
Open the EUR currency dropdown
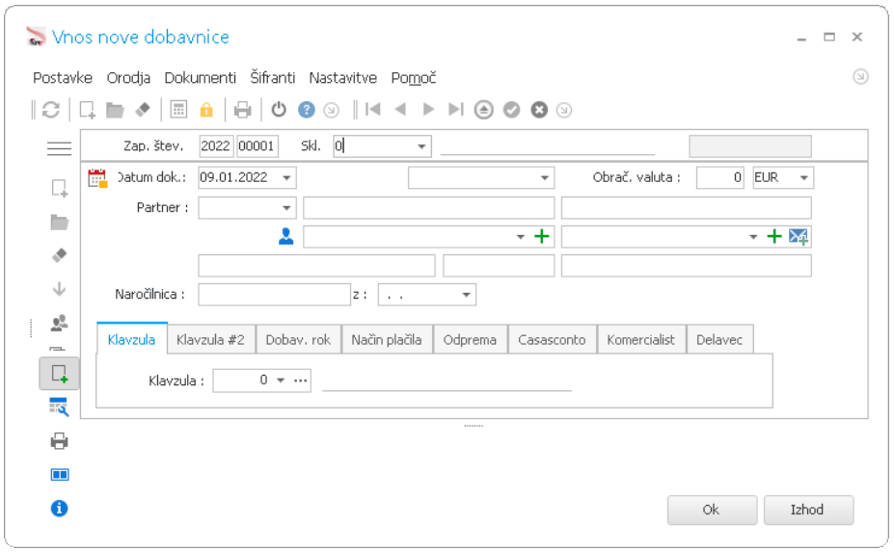(x=804, y=177)
